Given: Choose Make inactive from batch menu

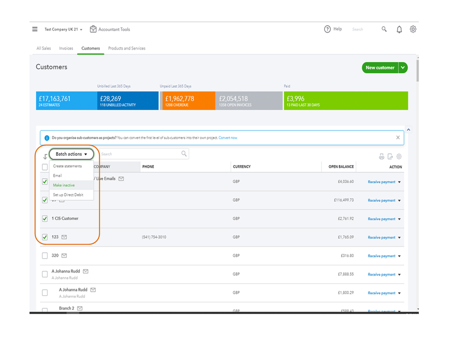Looking at the screenshot, I should point(71,185).
